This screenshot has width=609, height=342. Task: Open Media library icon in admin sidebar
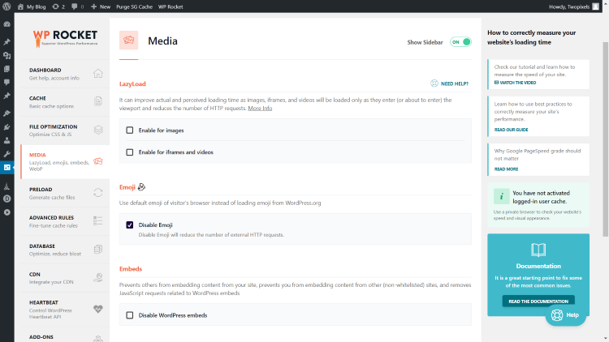coord(6,55)
